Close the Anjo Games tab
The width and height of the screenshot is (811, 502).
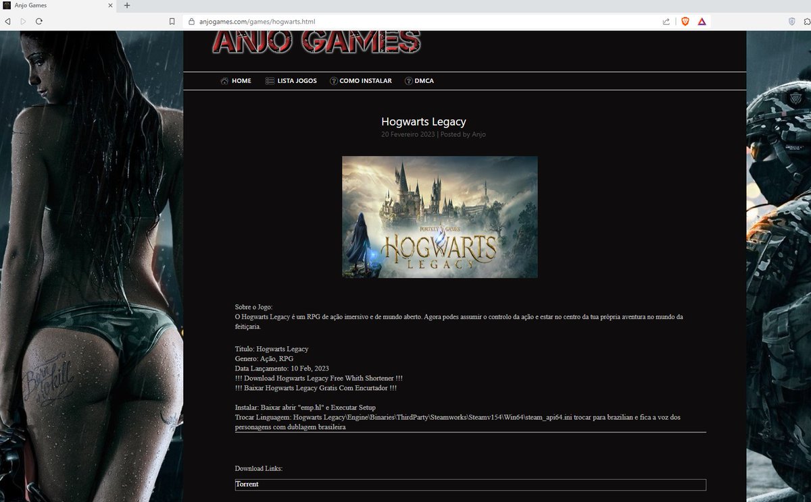111,5
